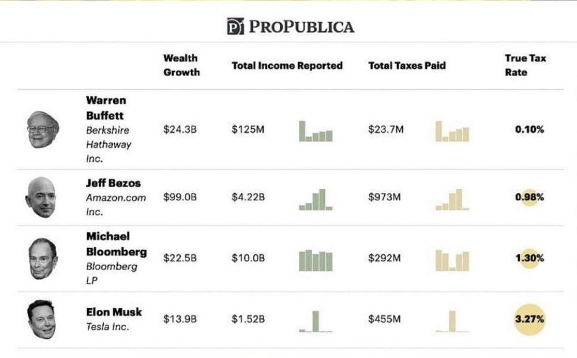Click the PROPUBLICA title text
Image resolution: width=577 pixels, height=358 pixels.
[x=301, y=27]
